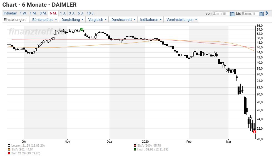Click legend text 'Hoch: 53,92 (12.11.19)'
Image resolution: width=274 pixels, height=158 pixels.
[x=153, y=149]
